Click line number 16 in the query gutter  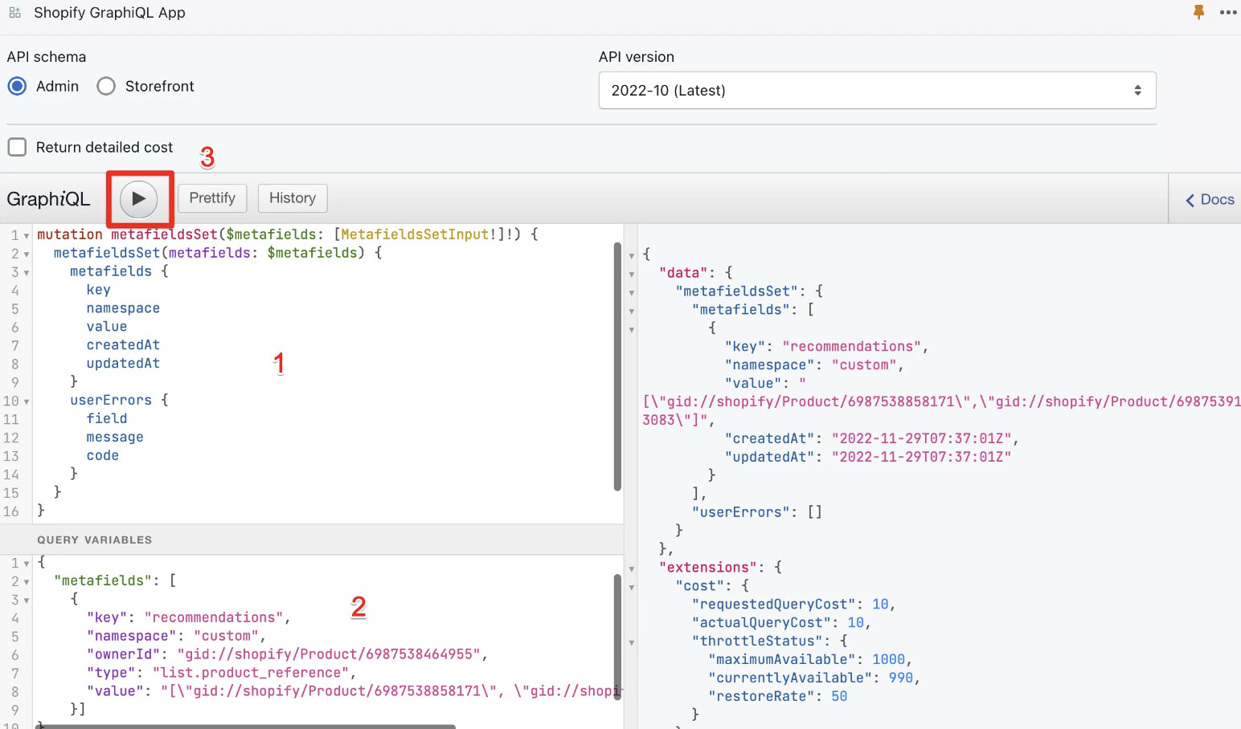(11, 511)
